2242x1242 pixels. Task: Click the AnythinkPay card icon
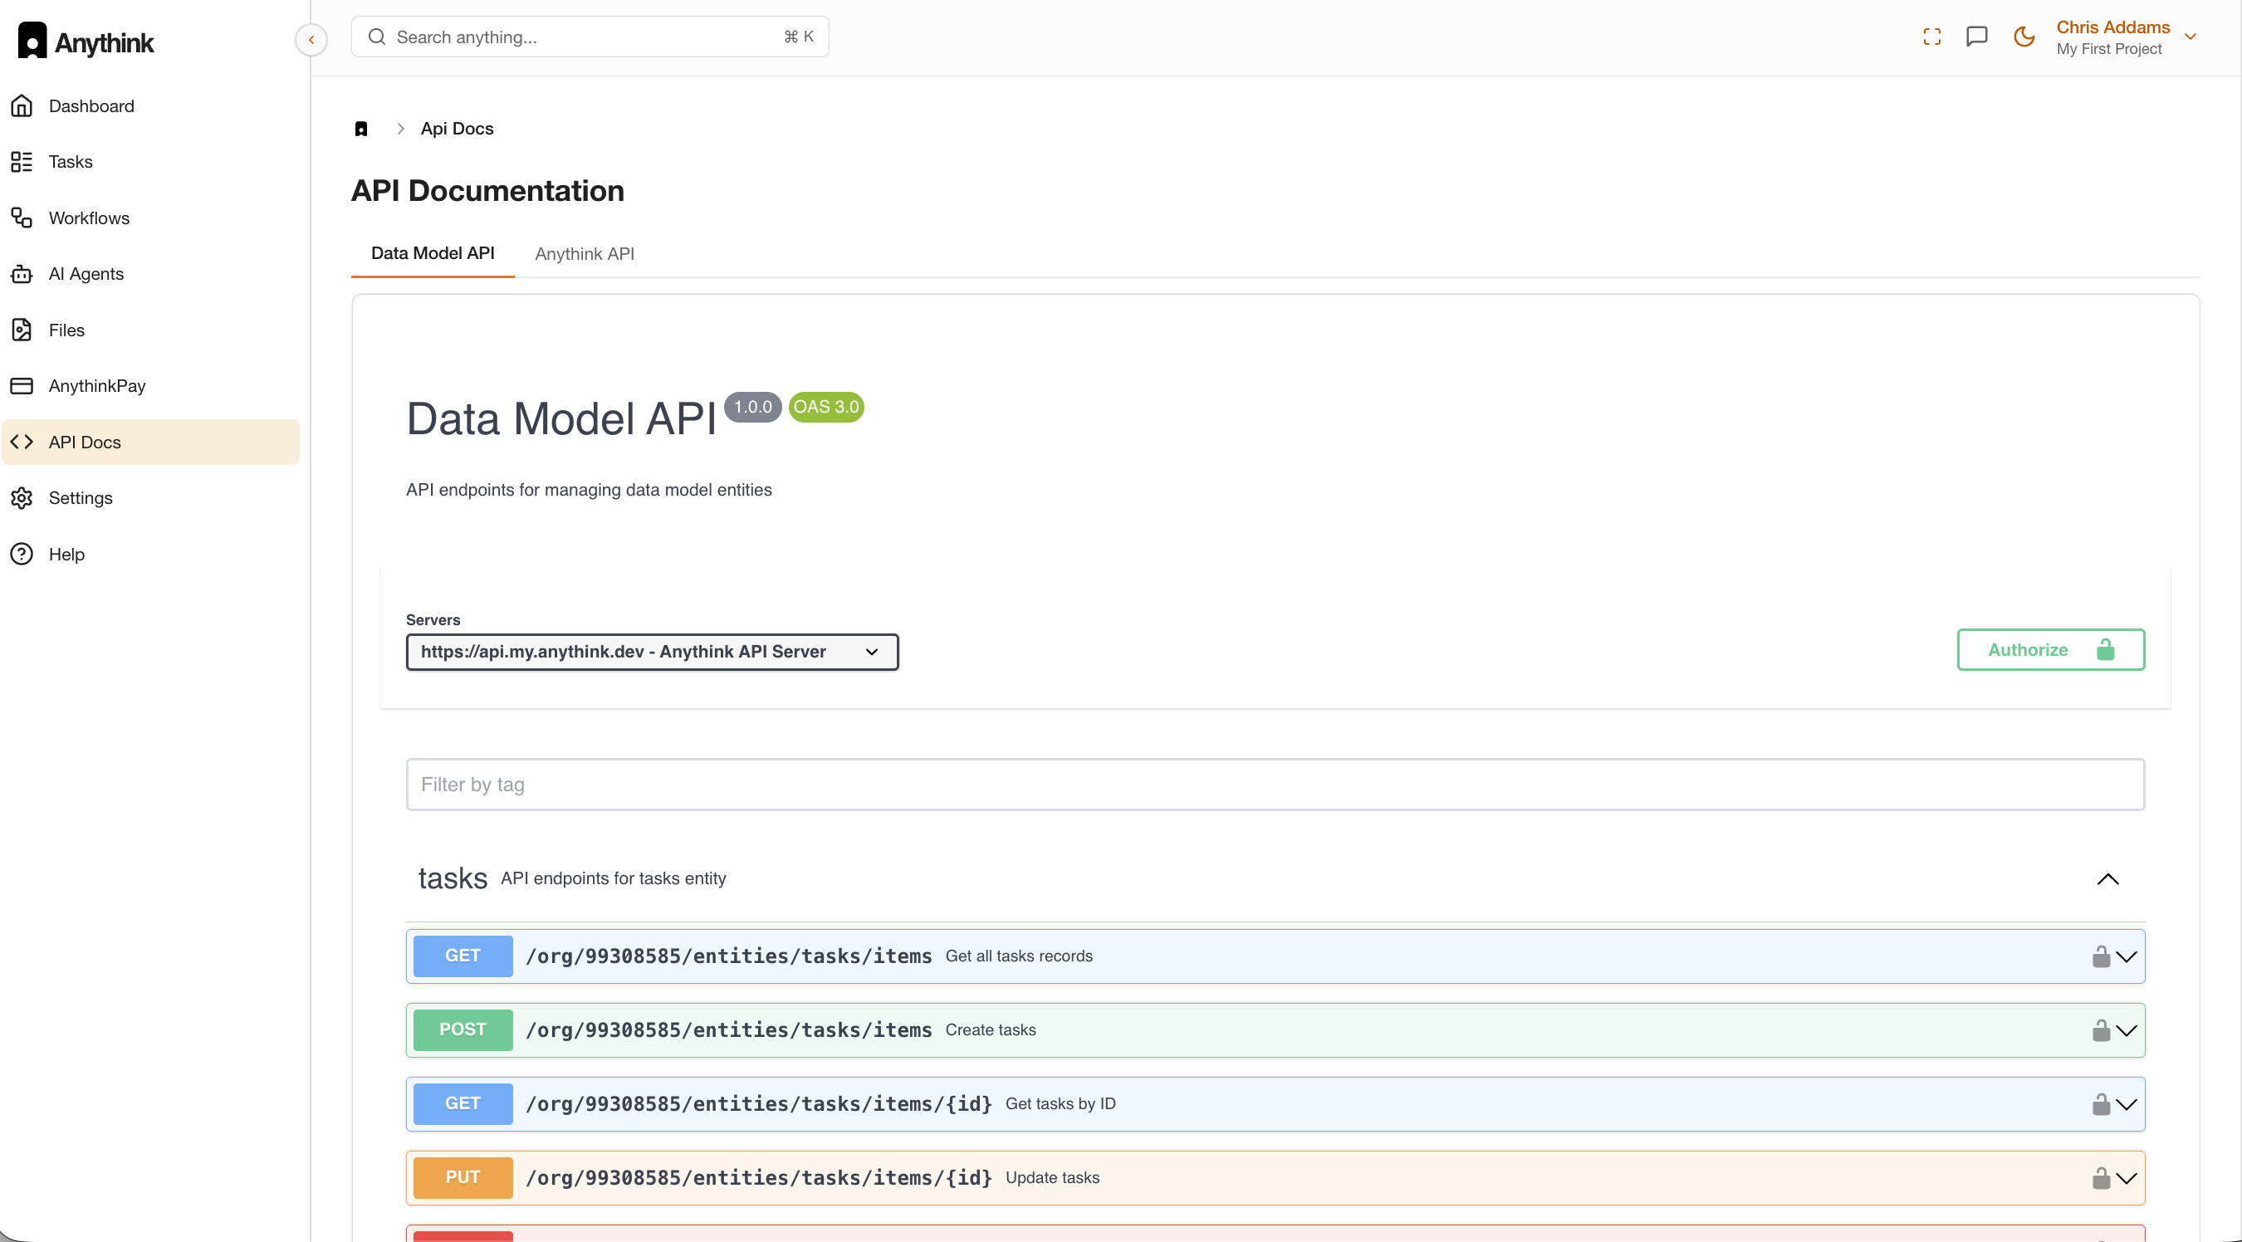pyautogui.click(x=22, y=385)
